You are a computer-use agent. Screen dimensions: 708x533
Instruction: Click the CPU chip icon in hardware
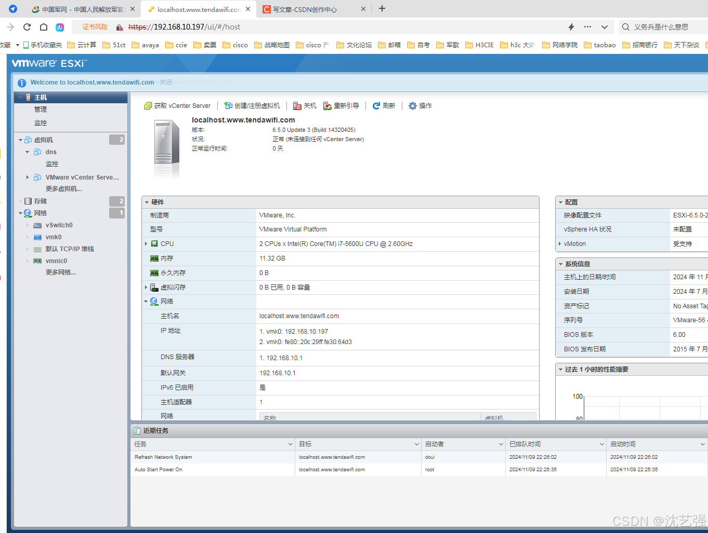click(x=154, y=244)
